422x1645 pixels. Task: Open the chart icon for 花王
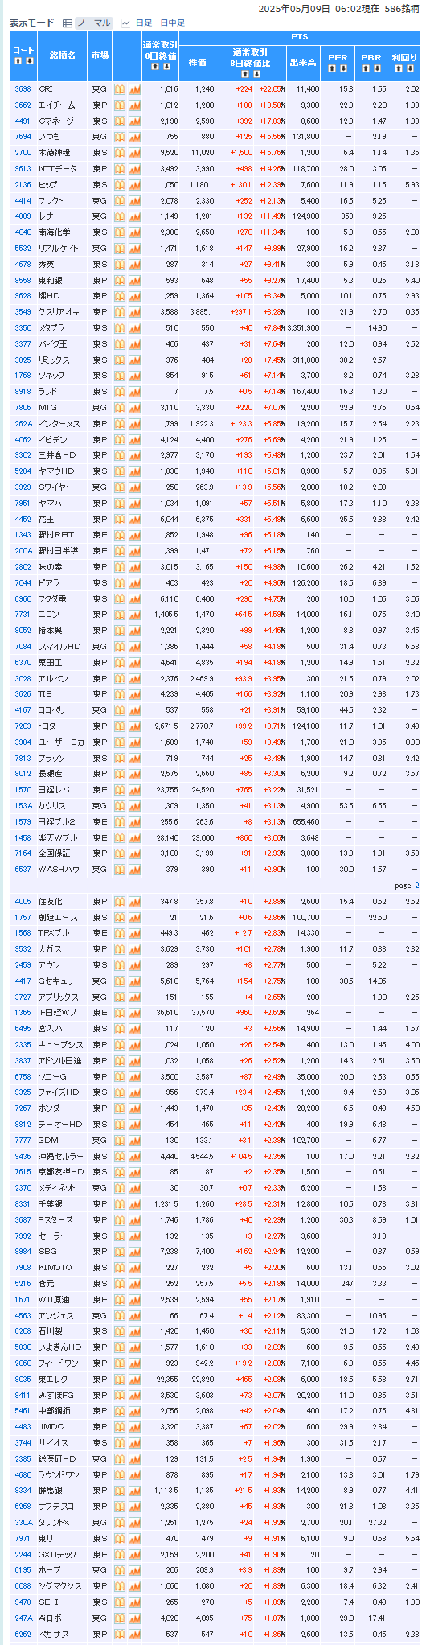[134, 519]
